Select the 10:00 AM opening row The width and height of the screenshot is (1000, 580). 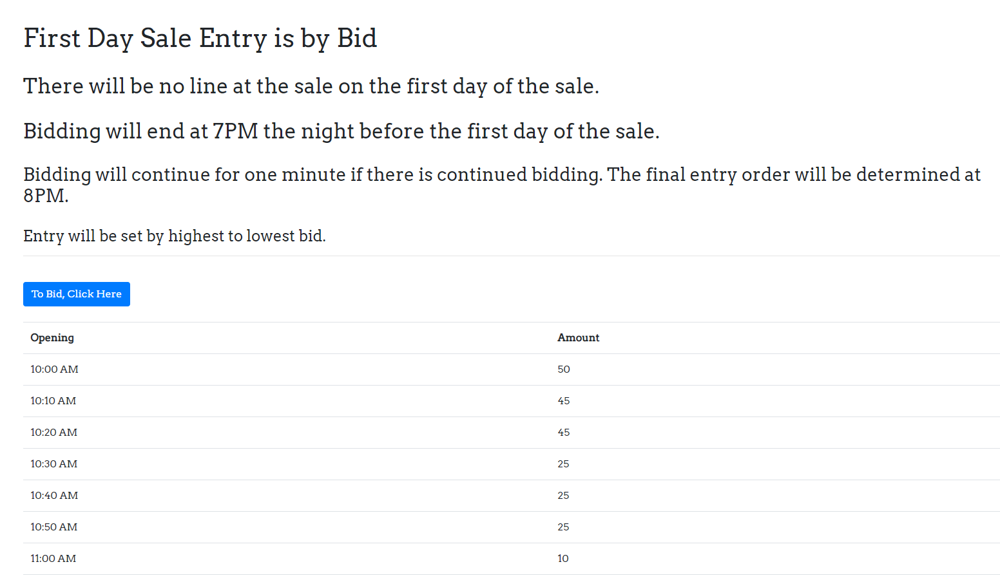point(54,370)
